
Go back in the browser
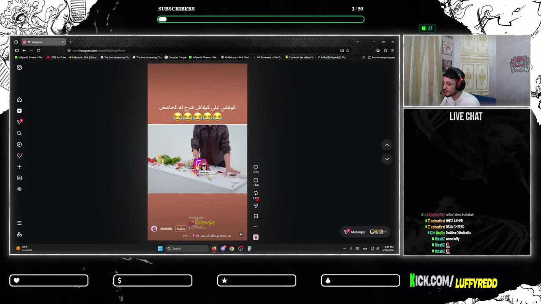(24, 50)
